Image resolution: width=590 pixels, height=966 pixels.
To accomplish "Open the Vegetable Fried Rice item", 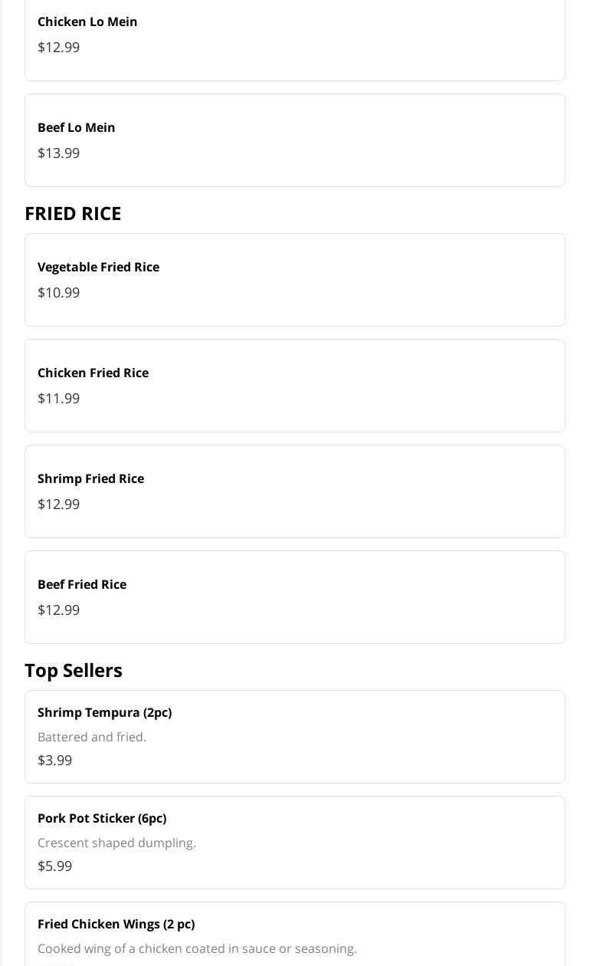I will point(98,267).
